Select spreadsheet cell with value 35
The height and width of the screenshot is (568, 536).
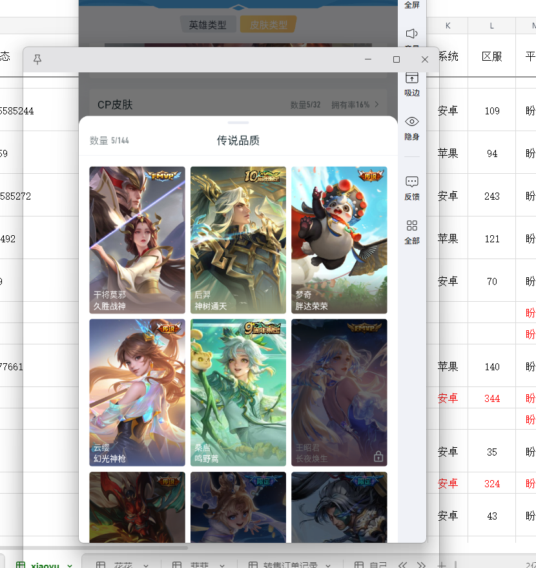(x=491, y=452)
